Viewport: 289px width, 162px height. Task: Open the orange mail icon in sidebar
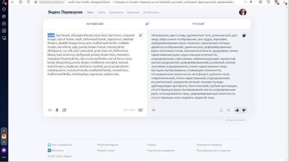pos(4,136)
